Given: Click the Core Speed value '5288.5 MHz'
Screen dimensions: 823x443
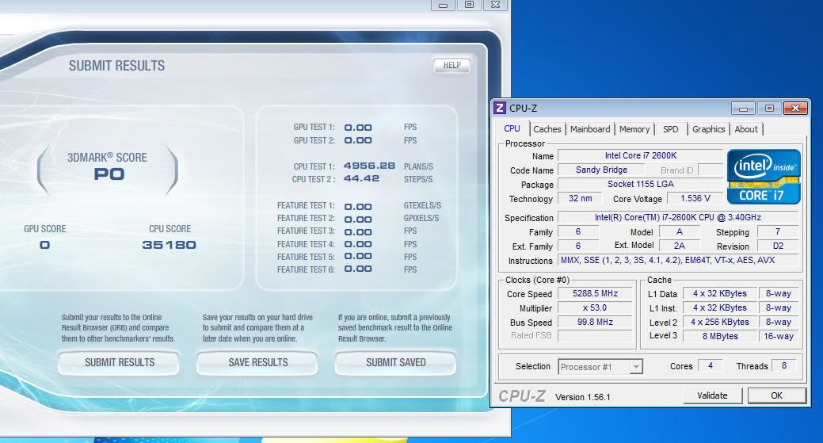Looking at the screenshot, I should pyautogui.click(x=595, y=294).
